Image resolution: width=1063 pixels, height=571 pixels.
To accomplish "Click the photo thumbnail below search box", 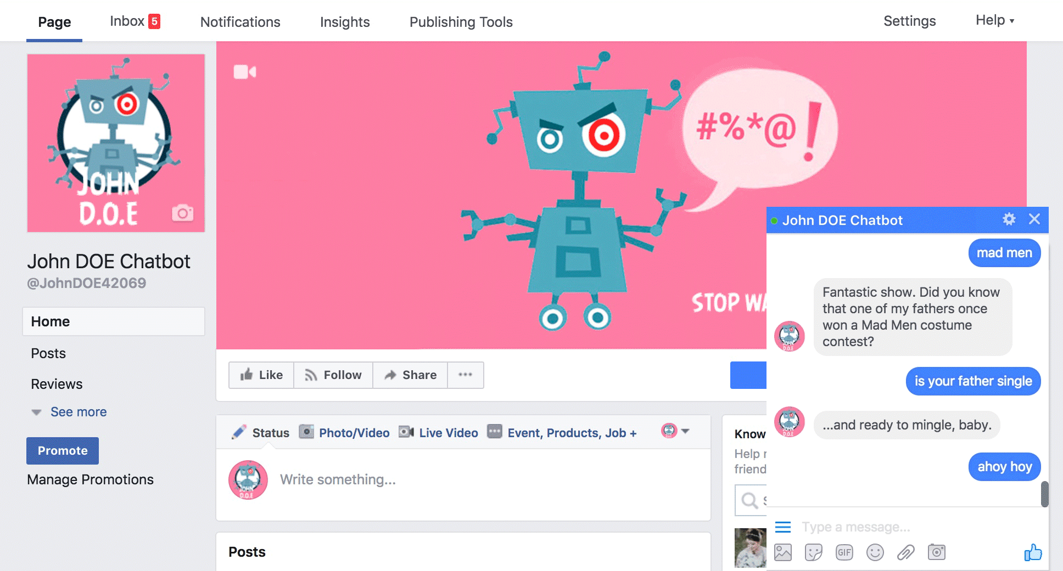I will point(751,547).
